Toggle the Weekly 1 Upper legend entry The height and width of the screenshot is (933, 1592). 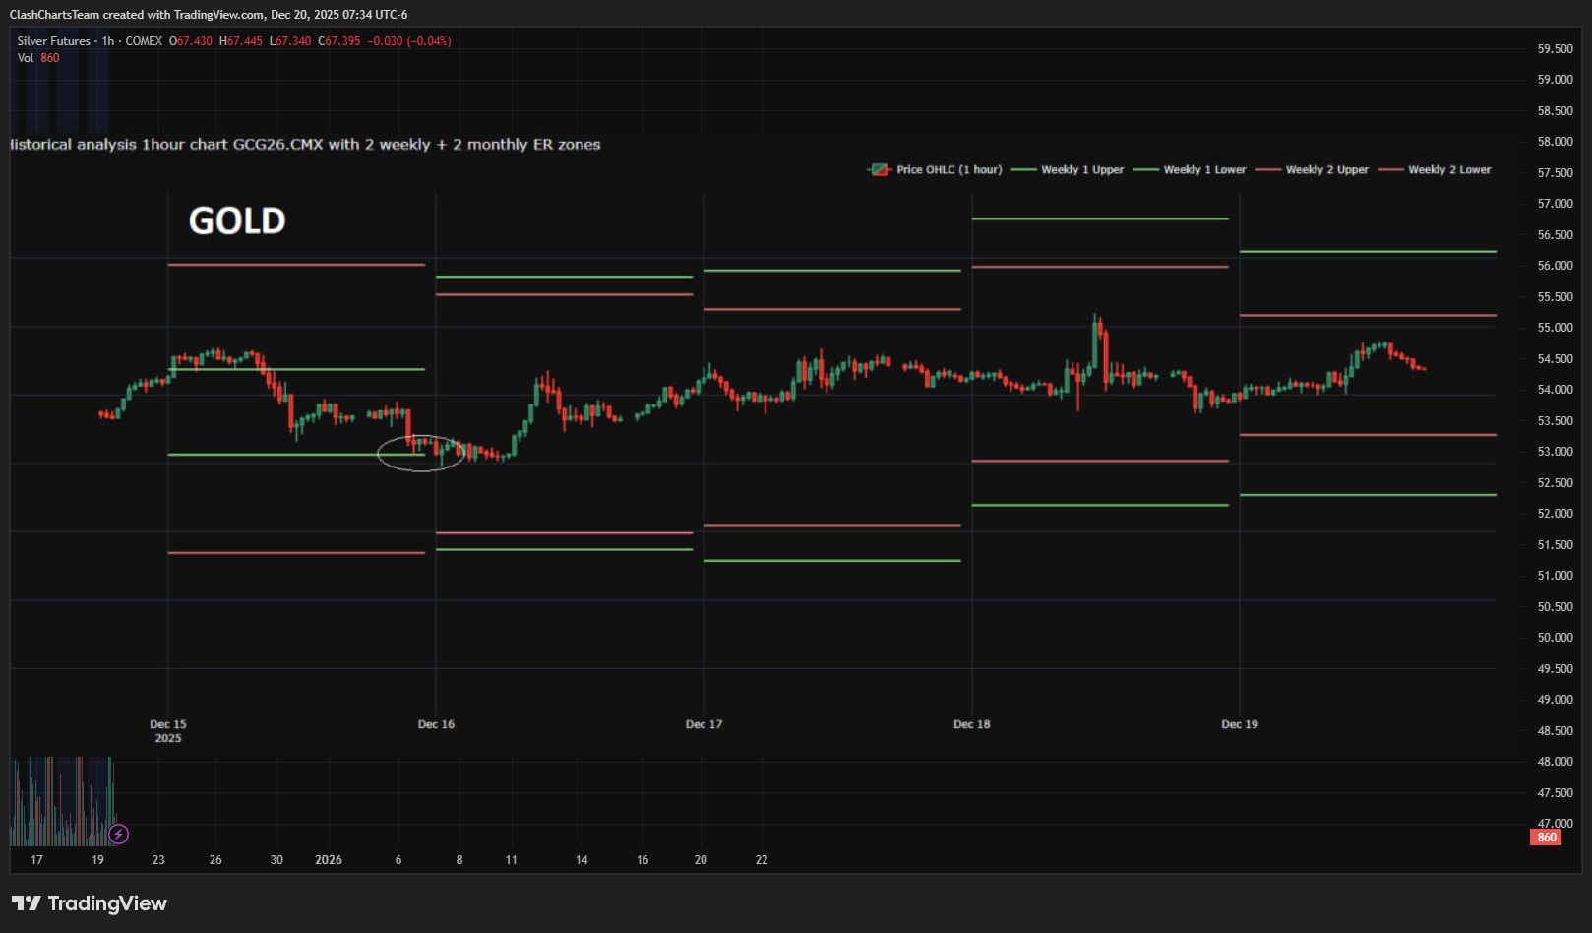(1068, 170)
